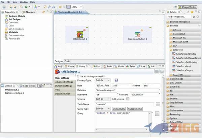Open the zoom level 100% dropdown
The image size is (202, 138).
(x=81, y=7)
